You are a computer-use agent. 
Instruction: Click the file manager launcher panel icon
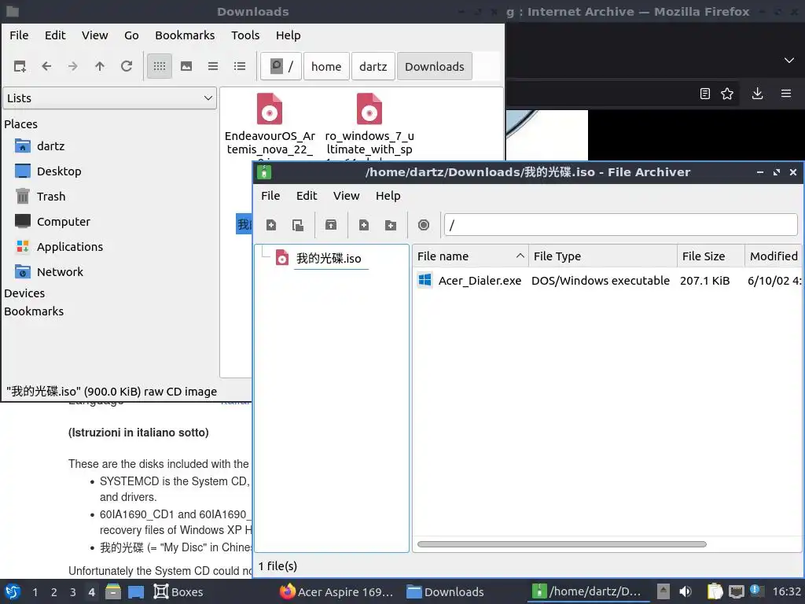click(x=113, y=591)
